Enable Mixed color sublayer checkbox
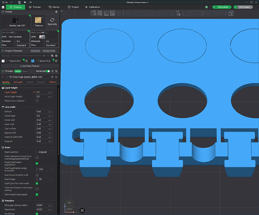This screenshot has width=259, height=215. [37, 101]
